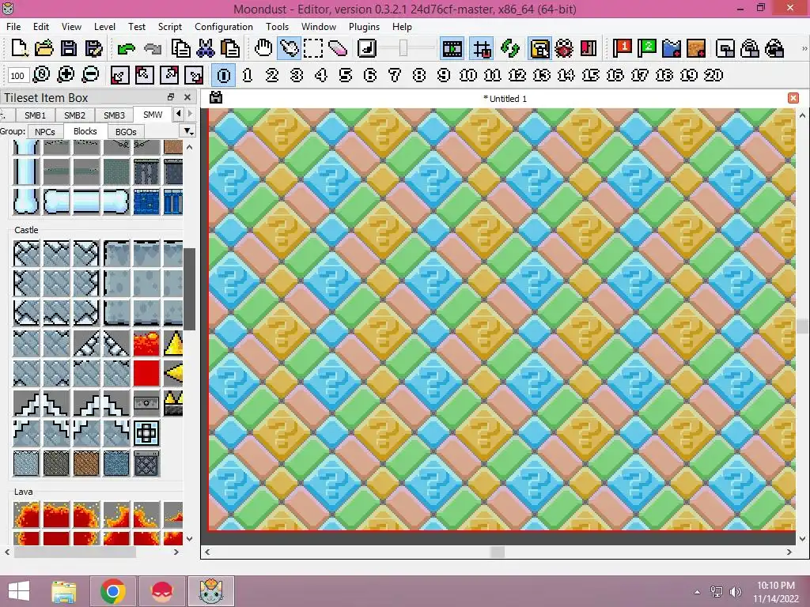
Task: Switch to section 10
Action: click(x=468, y=75)
